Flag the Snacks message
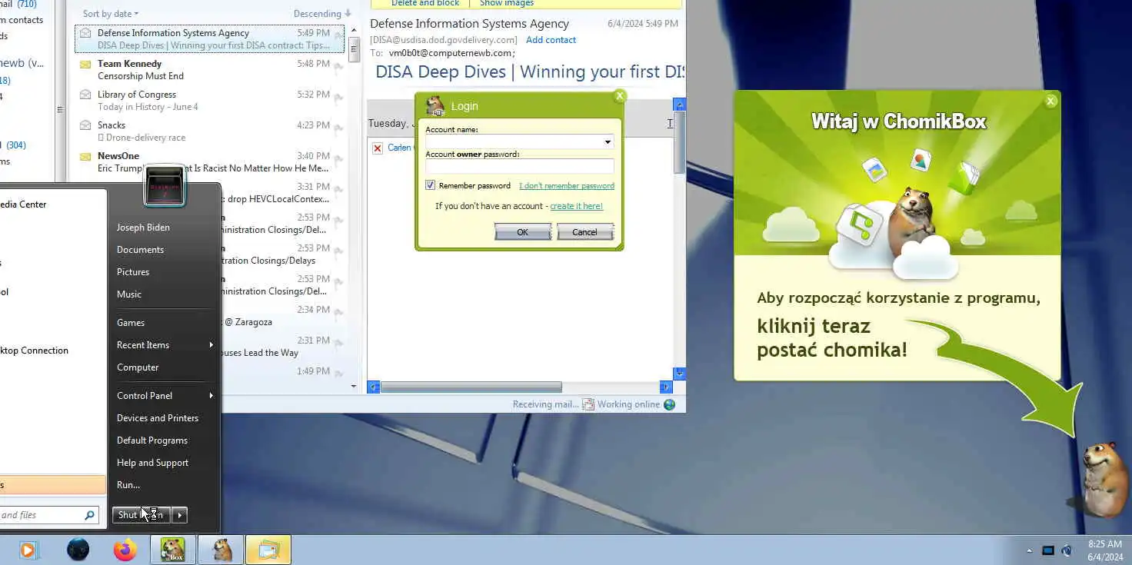Screen dimensions: 1132x565 [x=338, y=128]
